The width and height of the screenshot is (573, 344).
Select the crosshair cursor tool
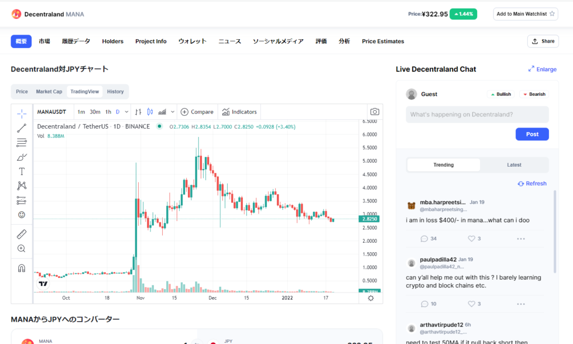22,114
